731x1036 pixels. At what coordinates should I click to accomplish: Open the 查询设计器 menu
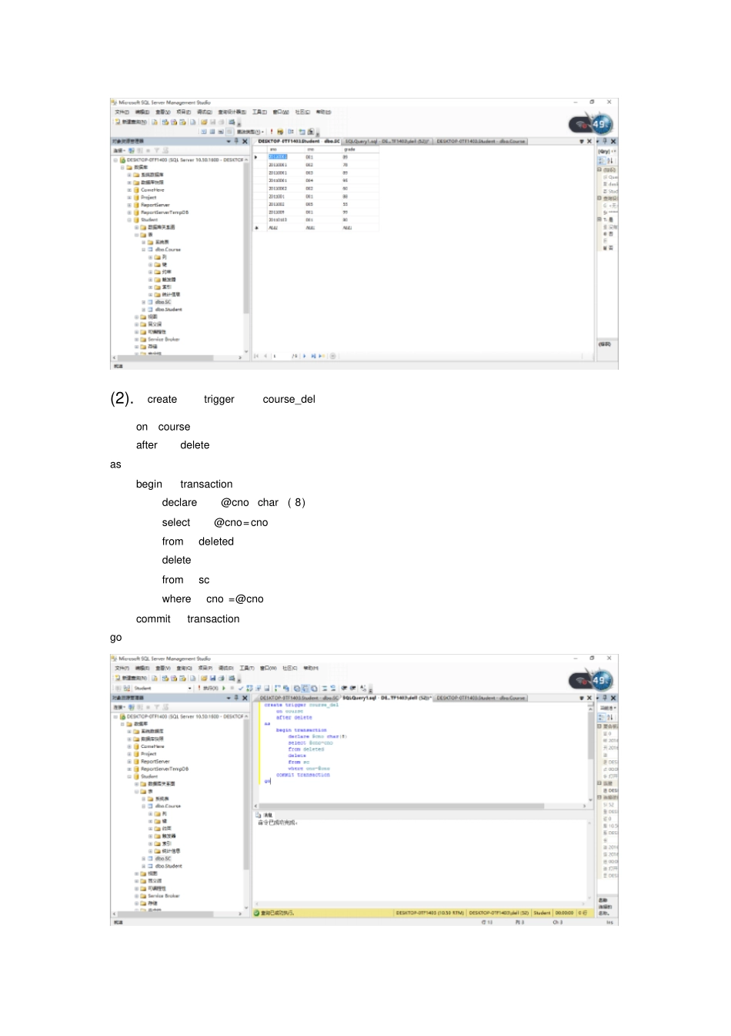pyautogui.click(x=232, y=112)
